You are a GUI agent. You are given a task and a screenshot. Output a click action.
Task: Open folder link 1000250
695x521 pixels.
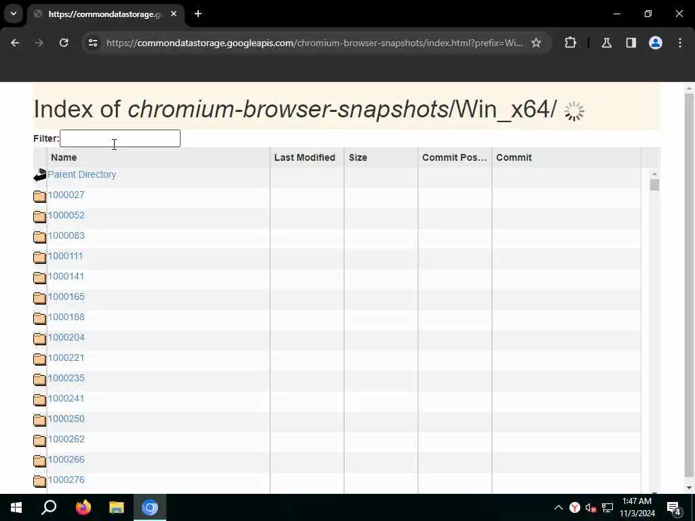66,419
